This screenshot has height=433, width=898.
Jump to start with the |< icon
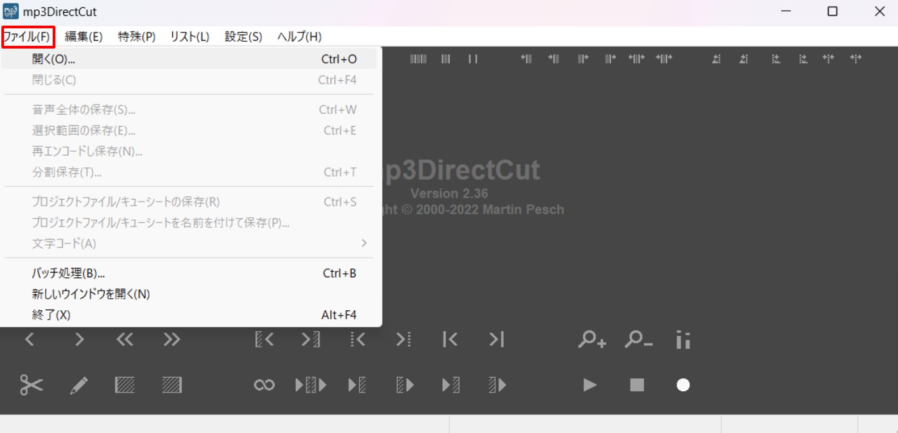pos(450,339)
